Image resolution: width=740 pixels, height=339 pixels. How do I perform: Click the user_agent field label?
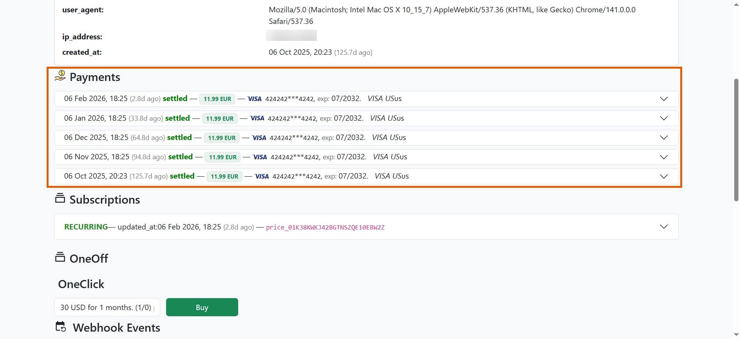point(83,10)
